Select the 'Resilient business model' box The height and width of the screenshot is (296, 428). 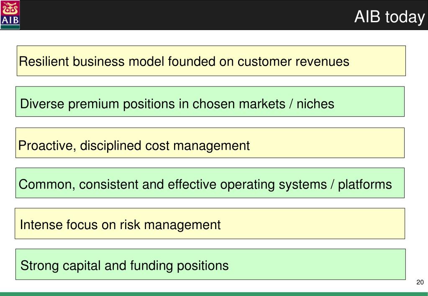(211, 61)
